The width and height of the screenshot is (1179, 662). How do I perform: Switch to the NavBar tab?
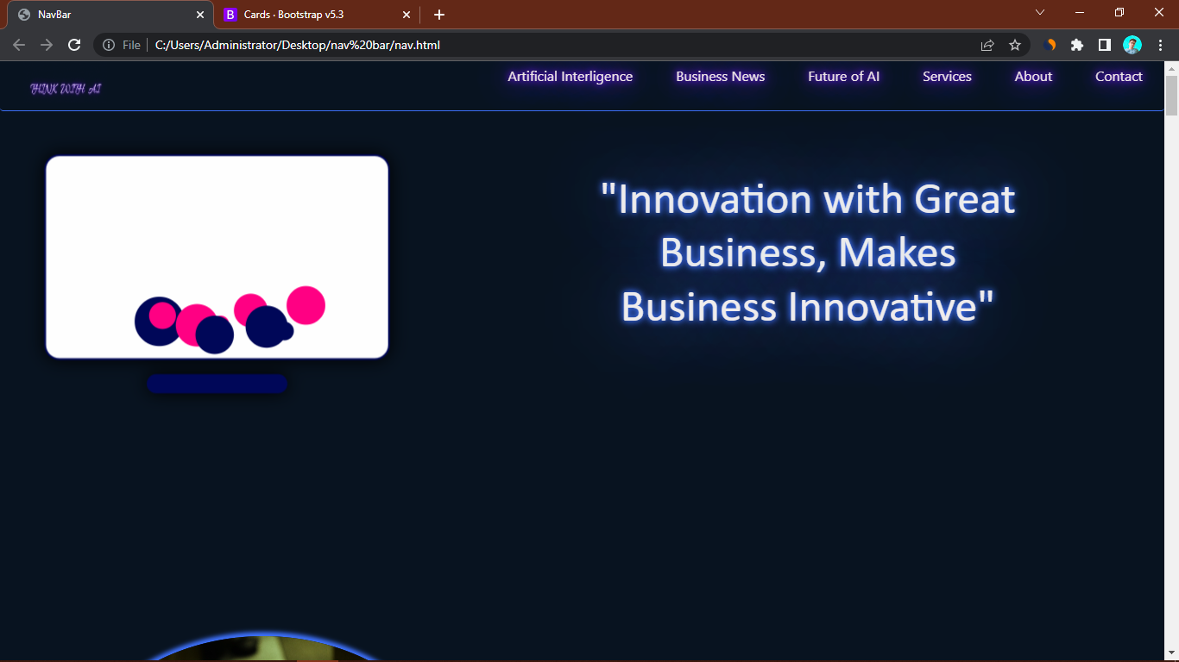(x=110, y=15)
